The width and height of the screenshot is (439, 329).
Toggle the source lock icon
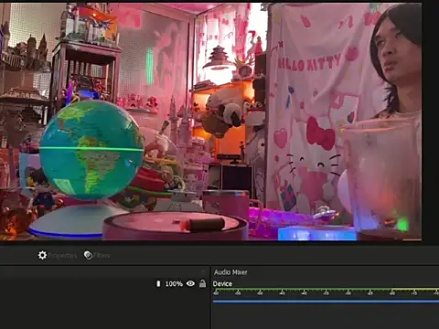tap(202, 283)
